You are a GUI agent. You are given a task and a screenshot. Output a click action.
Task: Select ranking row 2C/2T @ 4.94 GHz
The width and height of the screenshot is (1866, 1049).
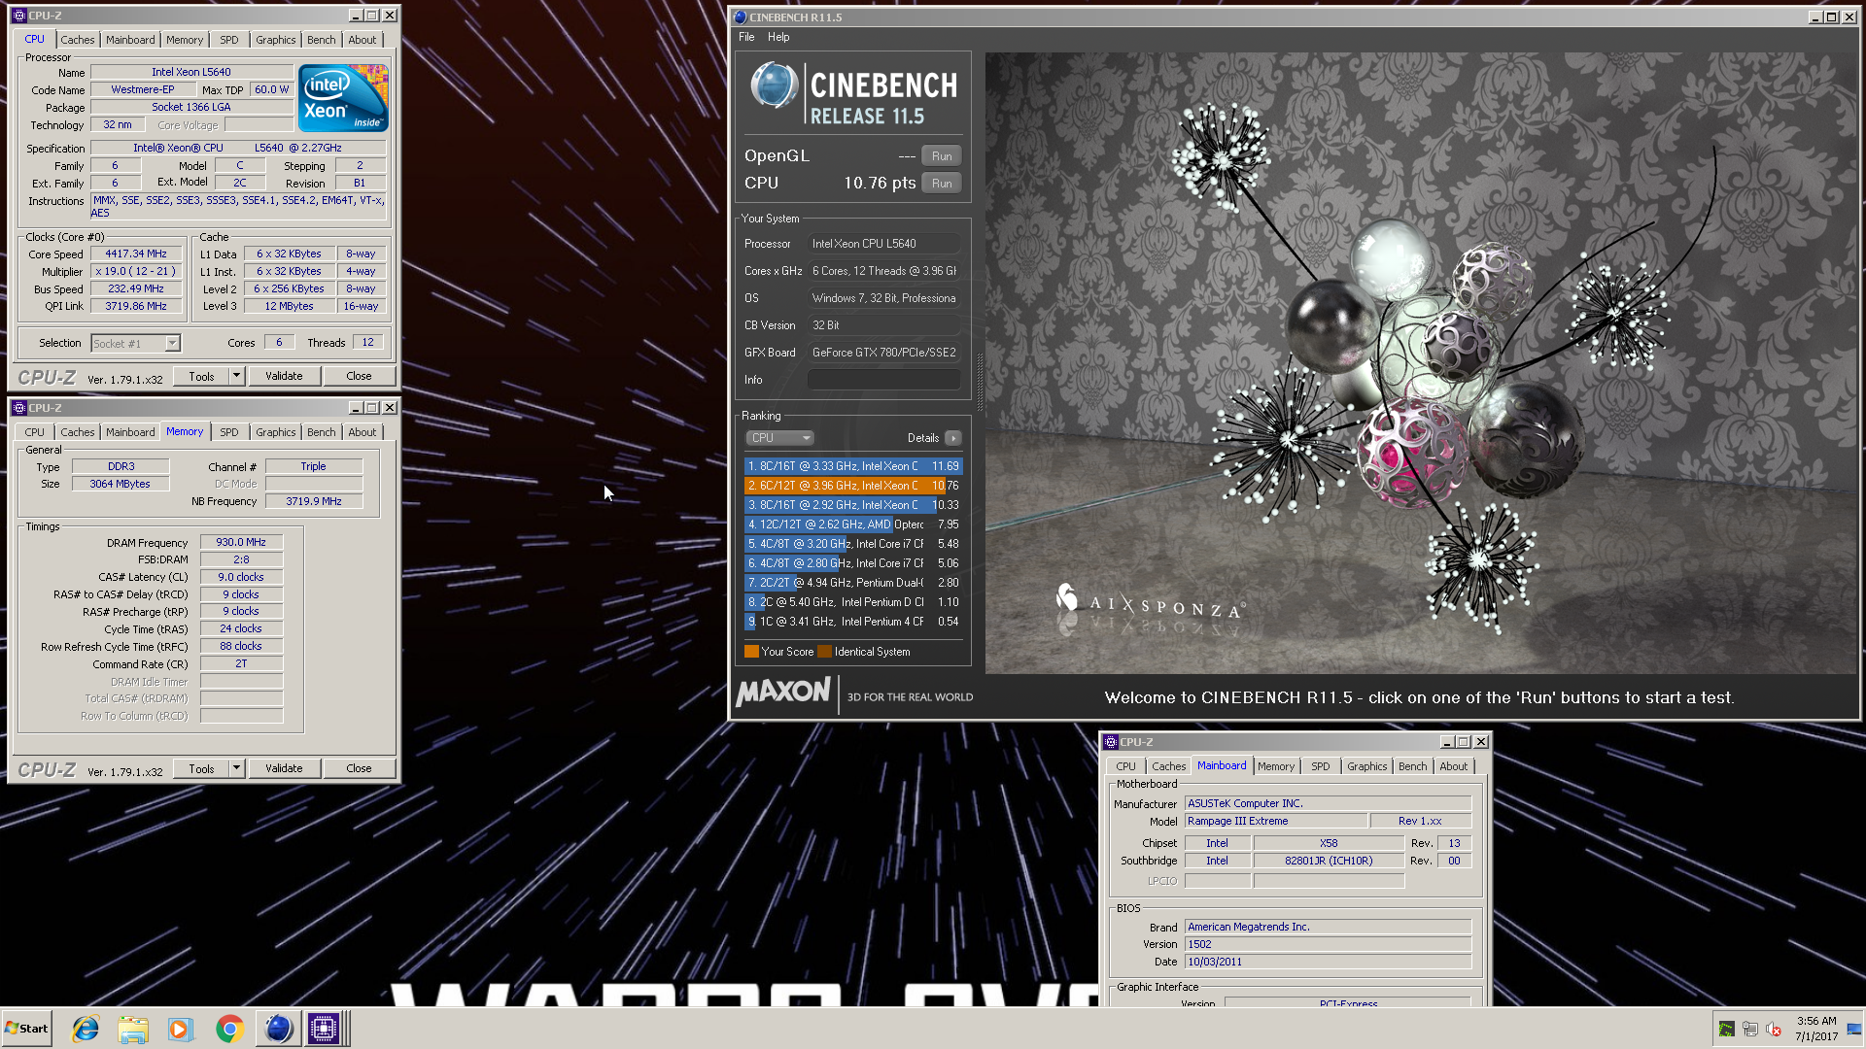click(x=853, y=583)
